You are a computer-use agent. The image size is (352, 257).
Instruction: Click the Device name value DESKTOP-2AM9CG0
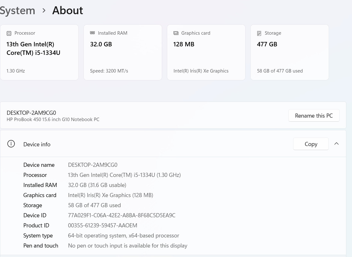(x=93, y=165)
